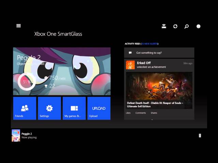Click the 51% progress ring
This screenshot has height=163, width=218.
pyautogui.click(x=27, y=81)
